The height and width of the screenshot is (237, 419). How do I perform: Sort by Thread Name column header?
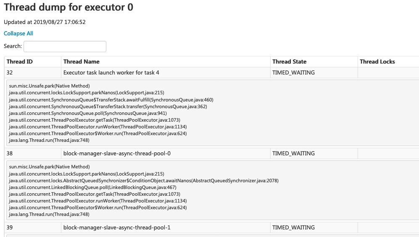[x=81, y=61]
